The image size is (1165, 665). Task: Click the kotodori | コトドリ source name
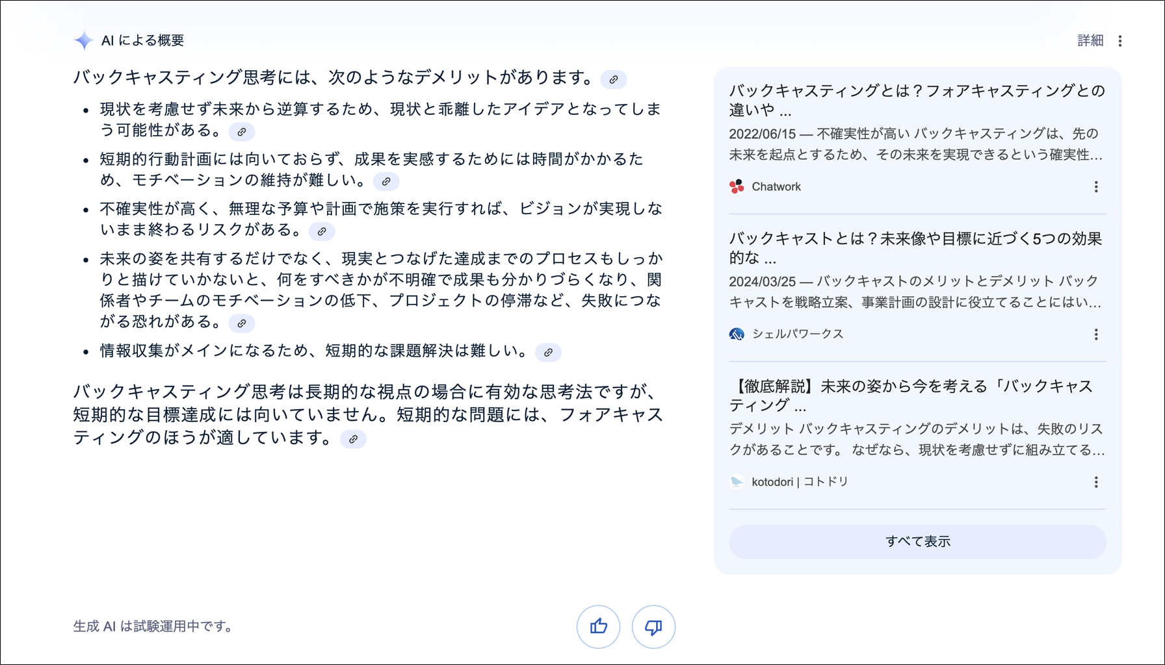[x=800, y=482]
